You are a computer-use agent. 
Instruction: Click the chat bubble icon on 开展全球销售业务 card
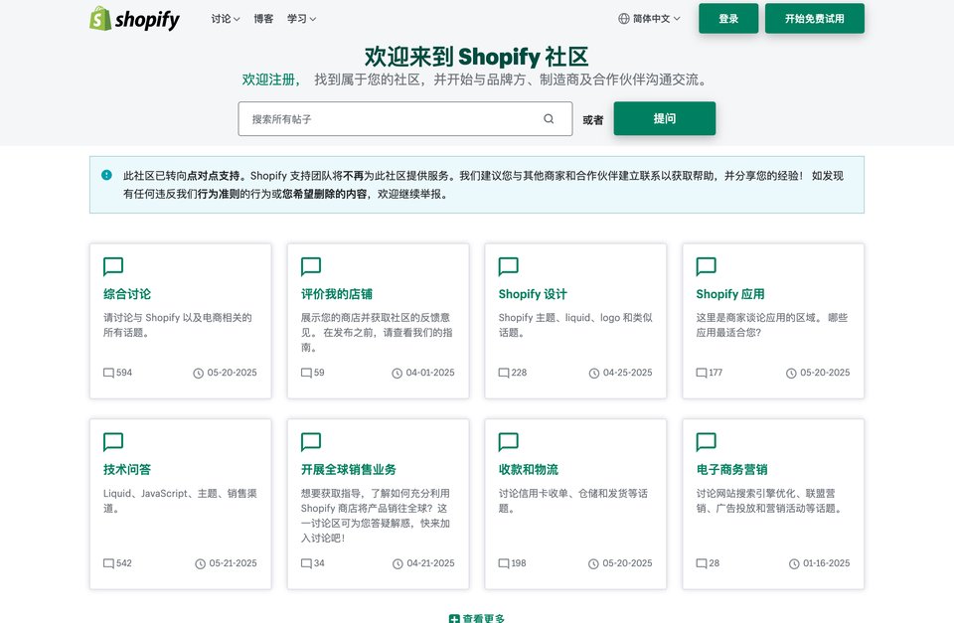[x=311, y=442]
